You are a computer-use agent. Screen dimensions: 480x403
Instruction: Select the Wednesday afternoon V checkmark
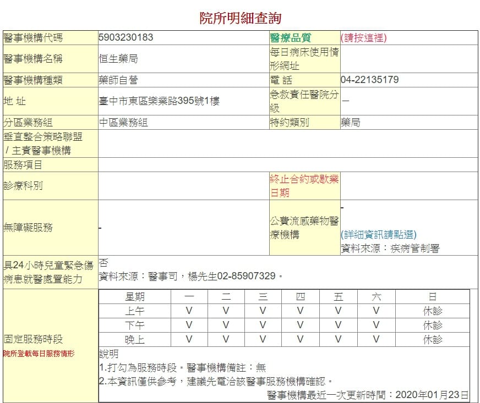[x=263, y=325]
